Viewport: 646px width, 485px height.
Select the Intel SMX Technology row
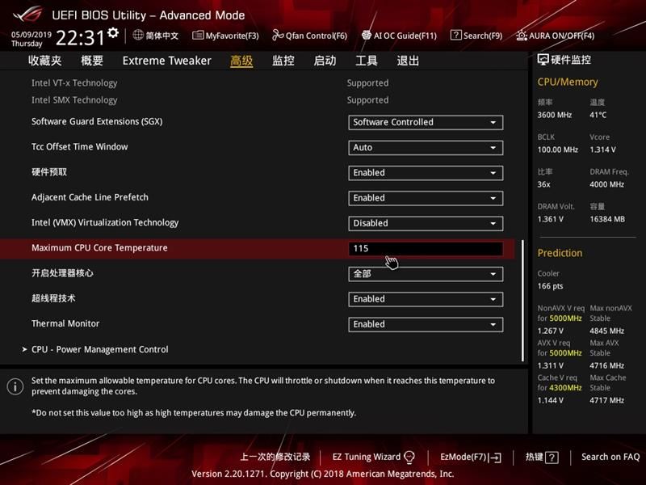tap(257, 99)
